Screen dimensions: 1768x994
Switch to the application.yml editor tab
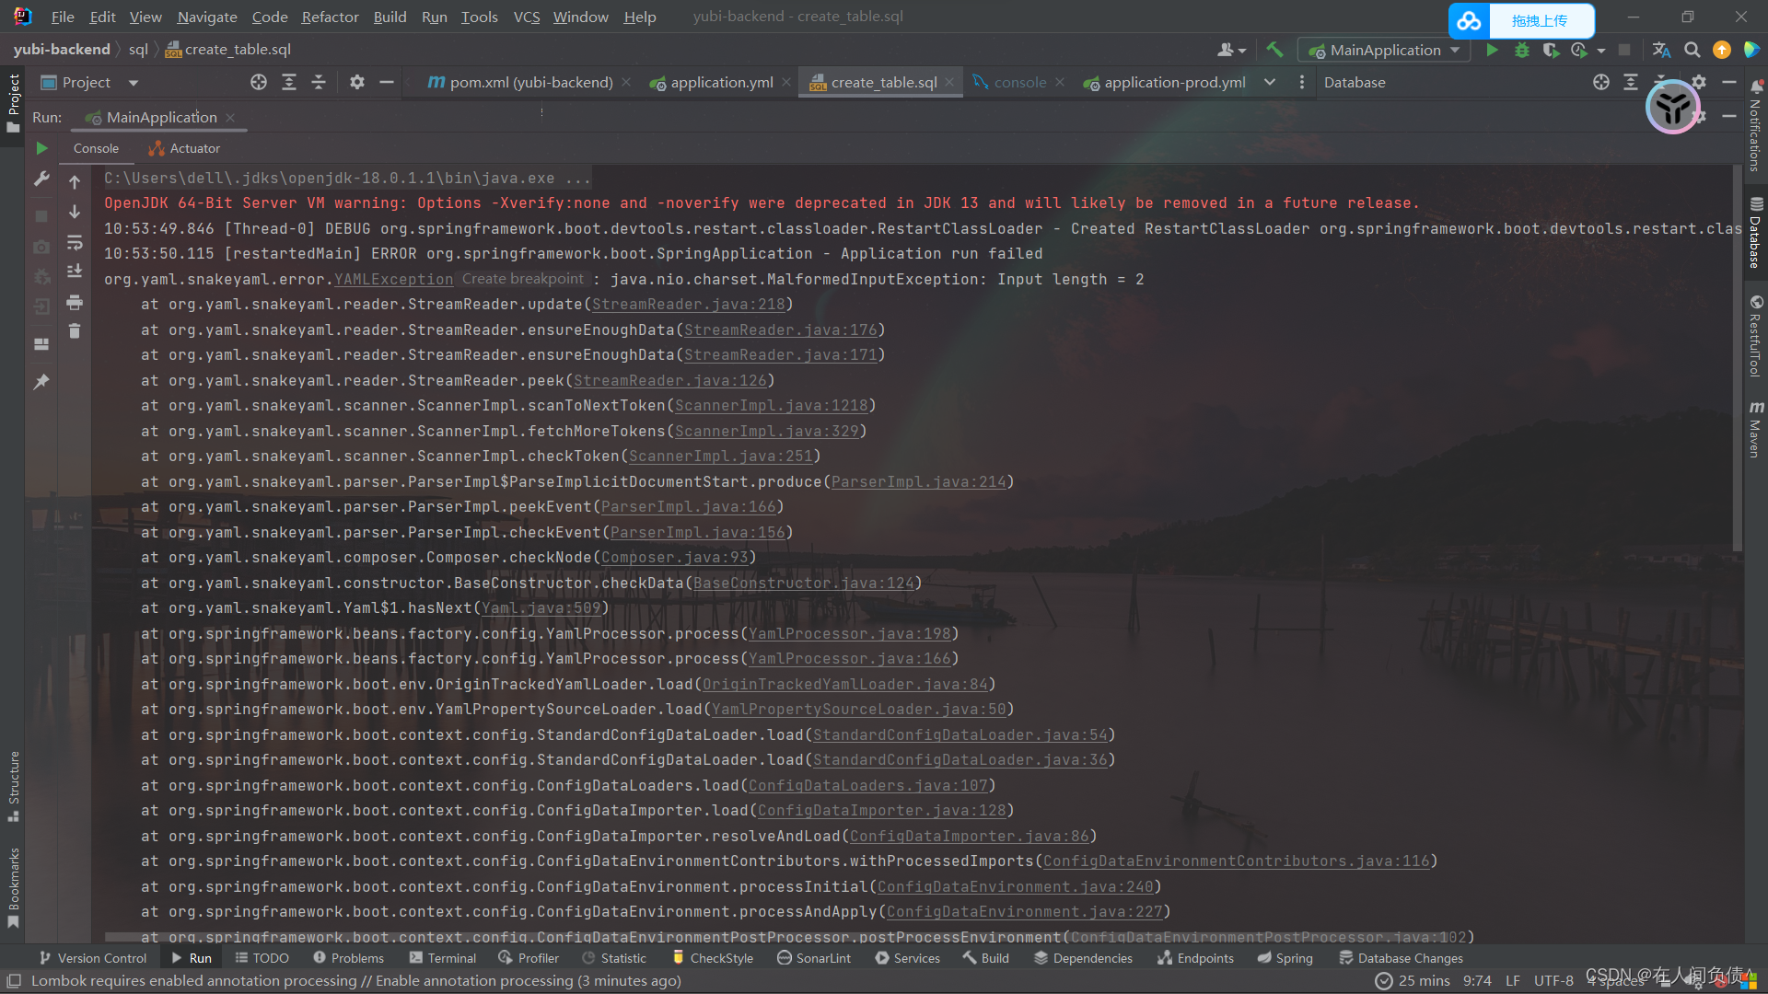tap(721, 83)
